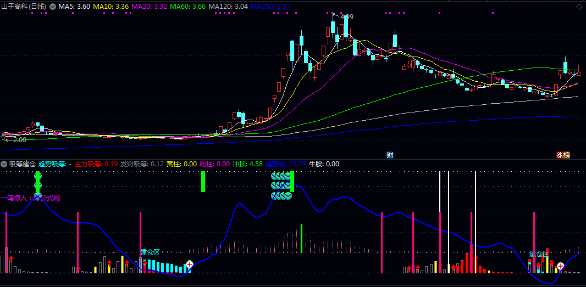This screenshot has width=586, height=287.
Task: Expand the 吸筹建仓 indicator dropdown arrow
Action: pos(4,164)
